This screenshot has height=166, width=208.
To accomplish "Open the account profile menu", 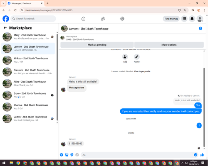I will [x=200, y=19].
